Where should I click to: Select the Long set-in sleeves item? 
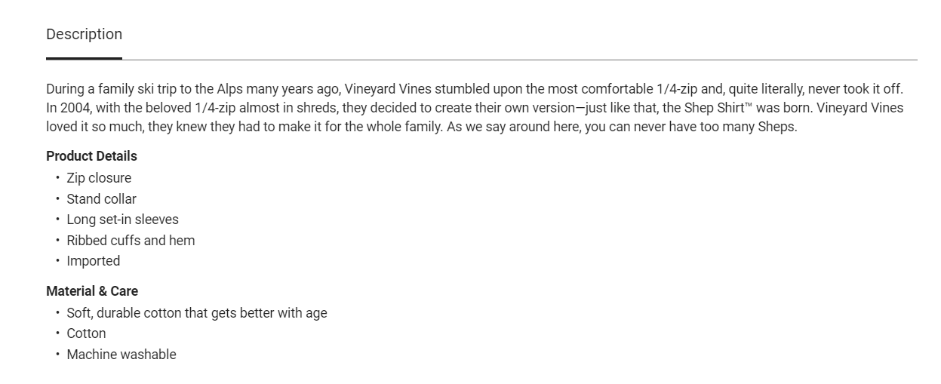coord(122,220)
